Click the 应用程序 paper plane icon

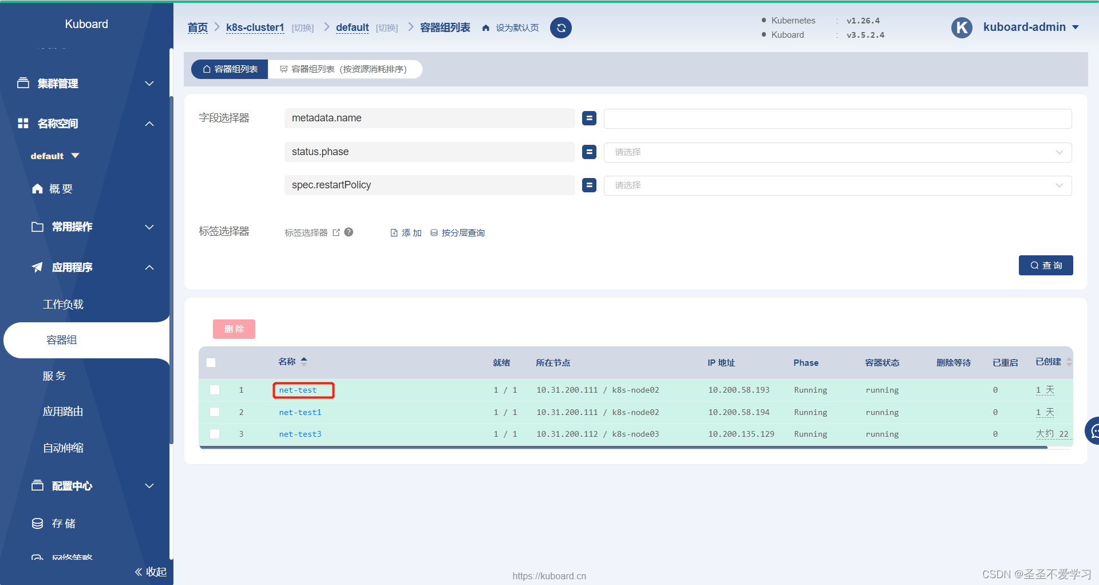coord(37,267)
